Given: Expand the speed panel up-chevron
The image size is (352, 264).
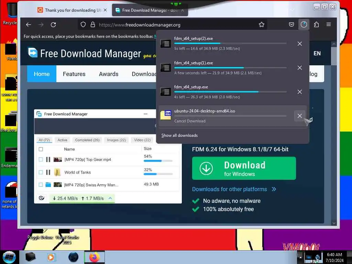Looking at the screenshot, I should click(110, 198).
